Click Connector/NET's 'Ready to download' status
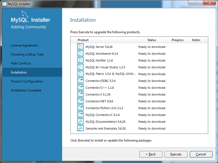This screenshot has height=163, width=218. 152,101
